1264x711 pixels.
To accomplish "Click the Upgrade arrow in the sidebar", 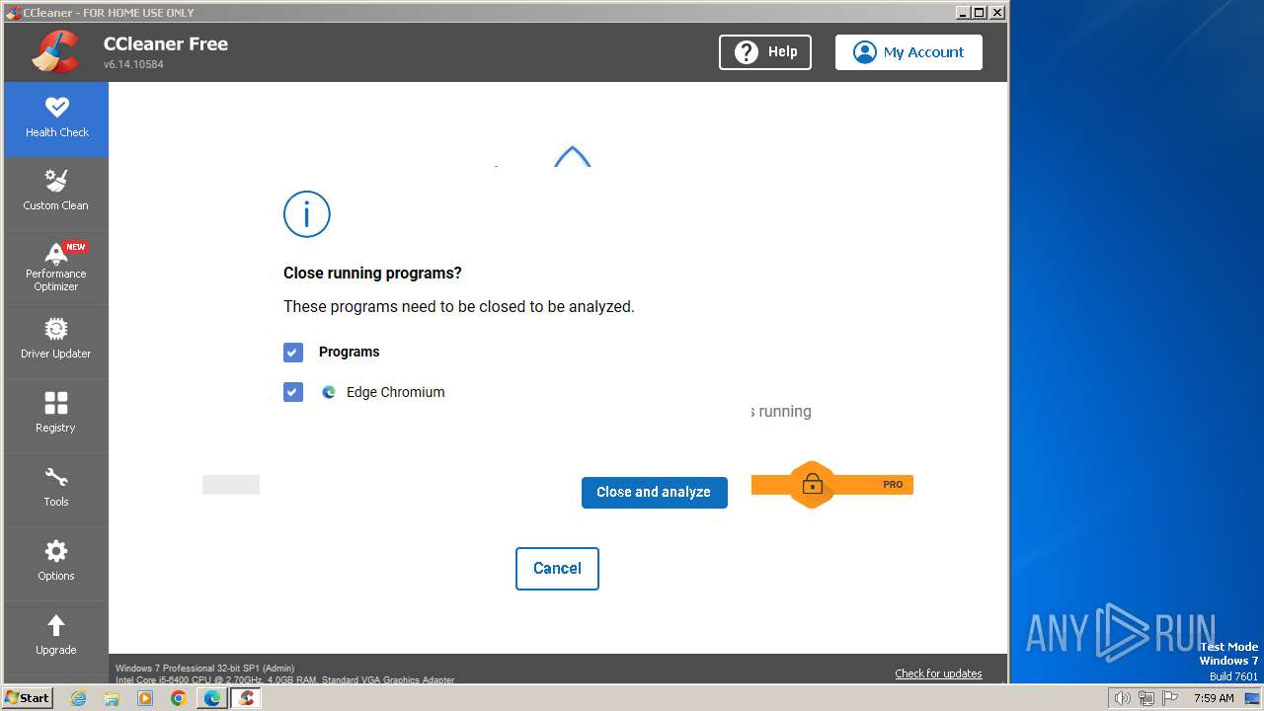I will click(56, 625).
